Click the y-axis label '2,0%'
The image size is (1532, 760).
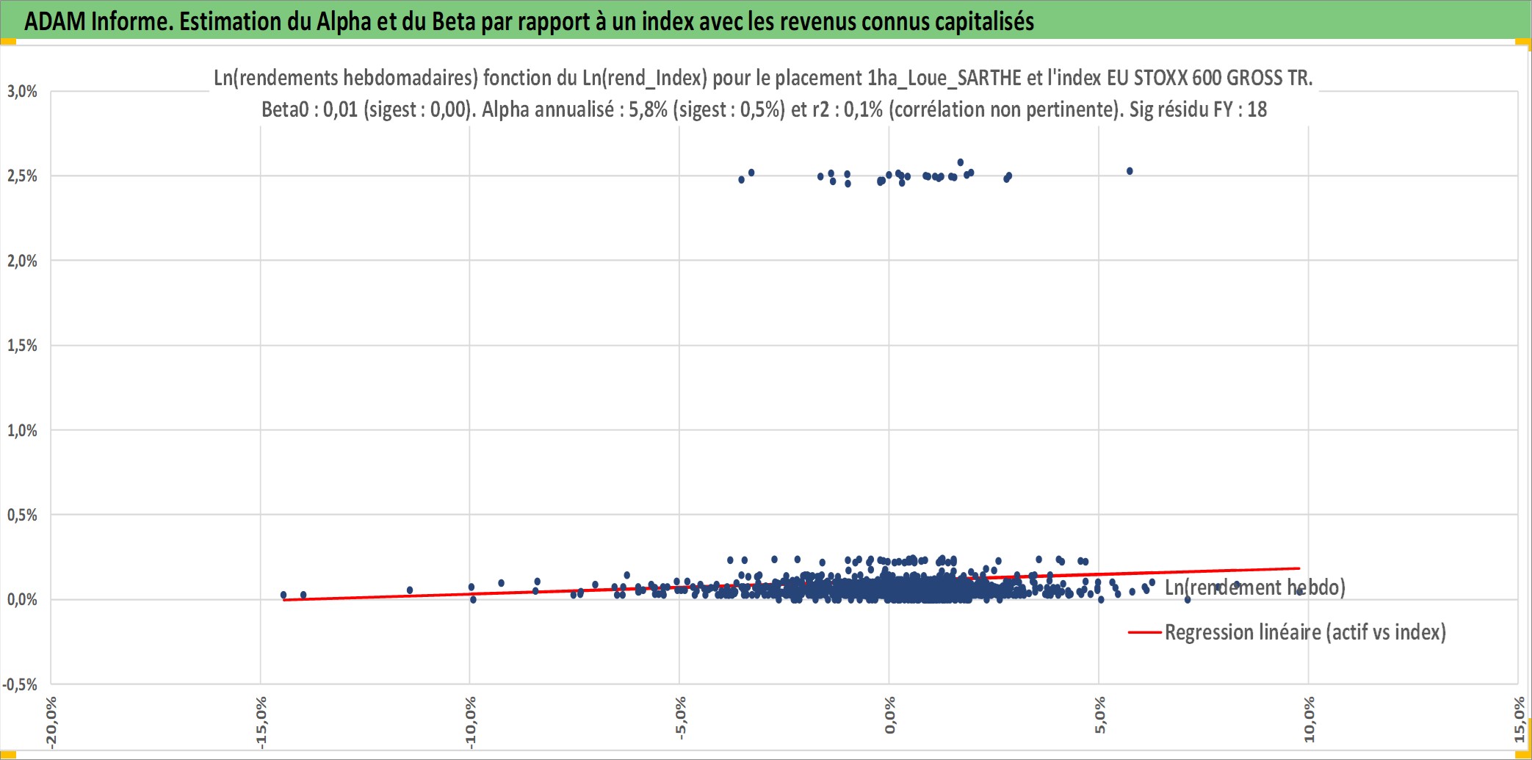pyautogui.click(x=22, y=261)
